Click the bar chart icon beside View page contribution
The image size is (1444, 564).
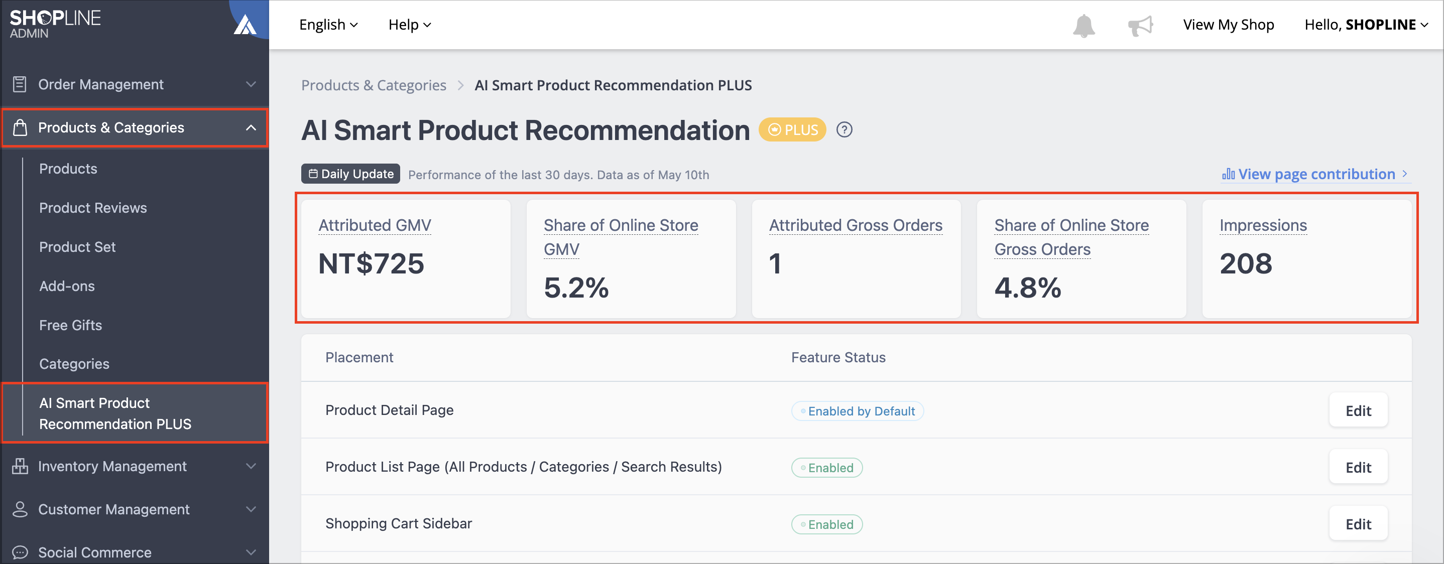(x=1228, y=174)
